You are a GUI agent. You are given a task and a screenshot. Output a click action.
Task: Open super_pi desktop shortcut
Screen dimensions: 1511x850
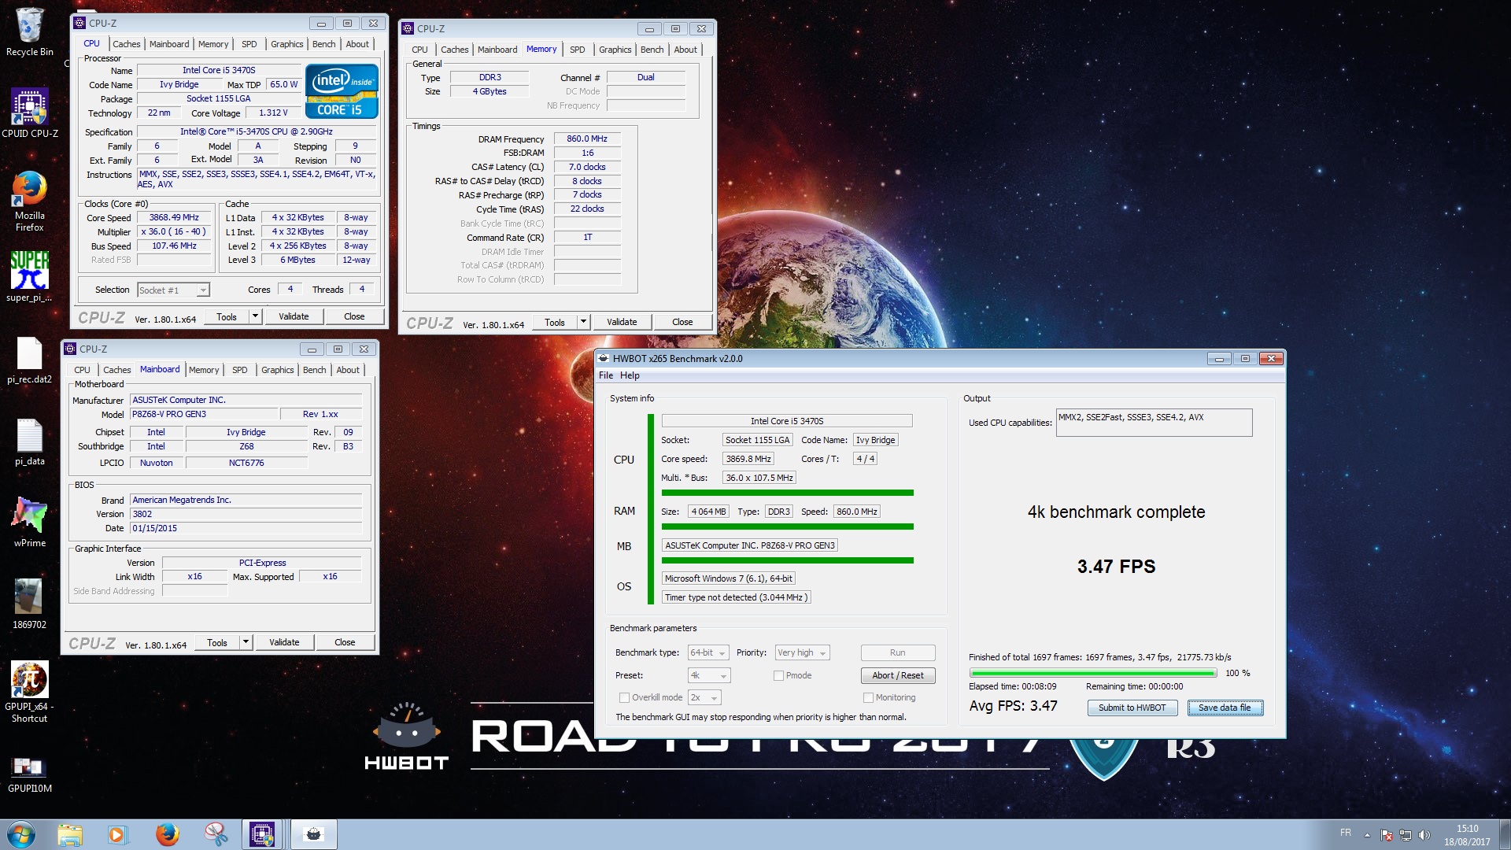click(x=30, y=276)
